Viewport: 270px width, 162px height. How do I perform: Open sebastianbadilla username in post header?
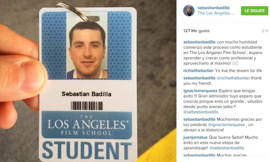click(x=213, y=8)
